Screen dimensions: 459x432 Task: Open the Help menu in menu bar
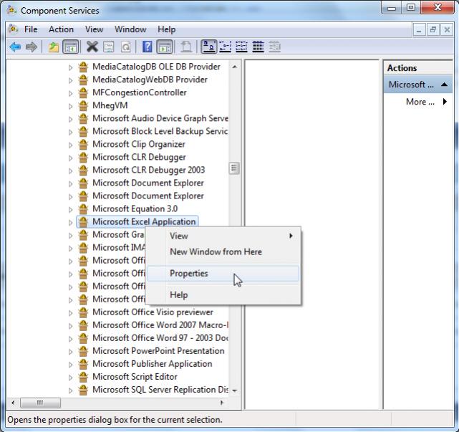coord(167,29)
